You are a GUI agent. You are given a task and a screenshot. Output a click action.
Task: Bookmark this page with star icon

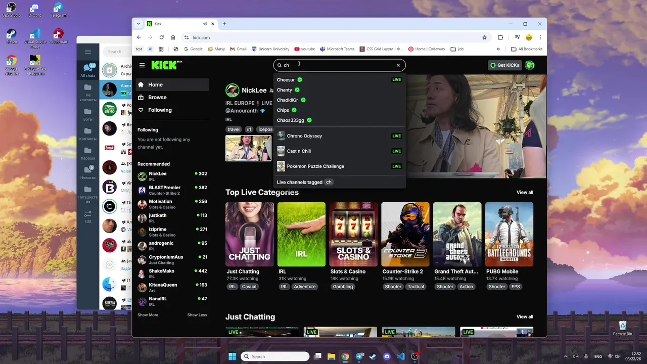pos(484,37)
